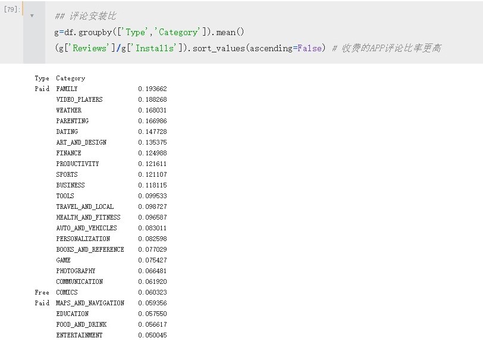The height and width of the screenshot is (341, 483).
Task: Select the COMICS row label
Action: (x=67, y=292)
